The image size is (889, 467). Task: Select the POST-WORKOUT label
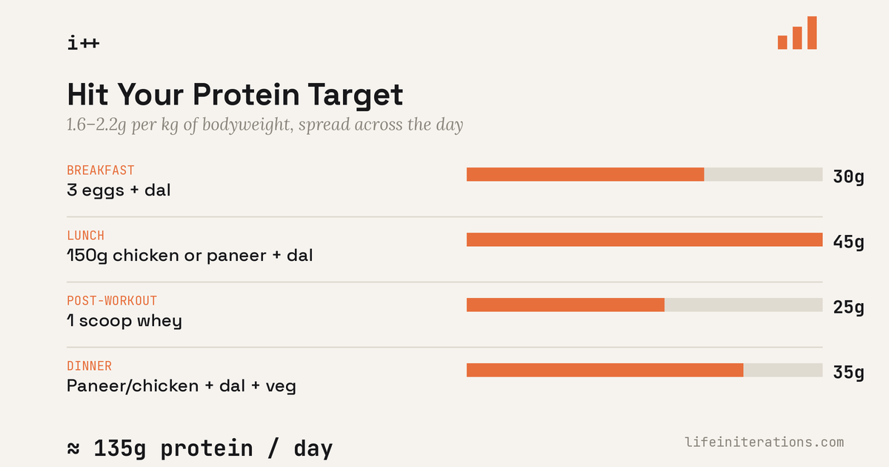[112, 301]
